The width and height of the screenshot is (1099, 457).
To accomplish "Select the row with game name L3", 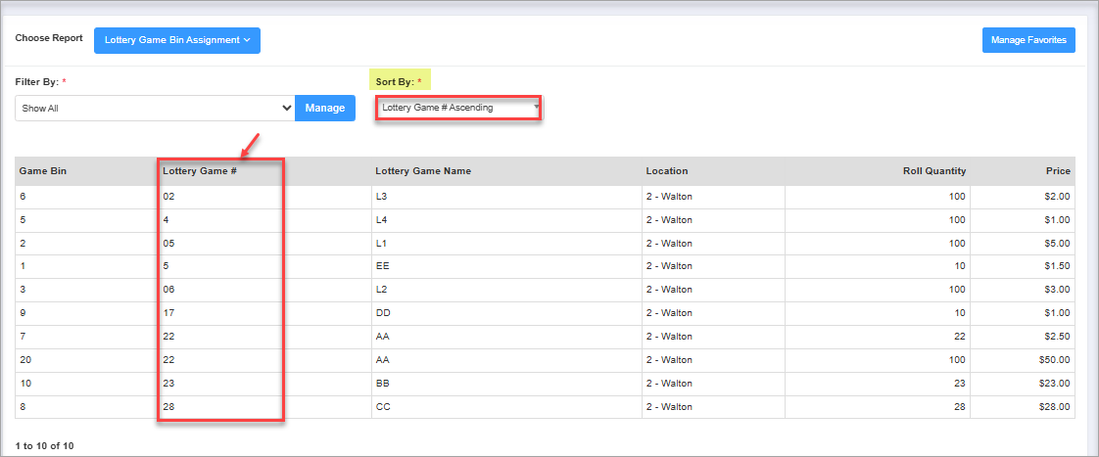I will pos(382,197).
